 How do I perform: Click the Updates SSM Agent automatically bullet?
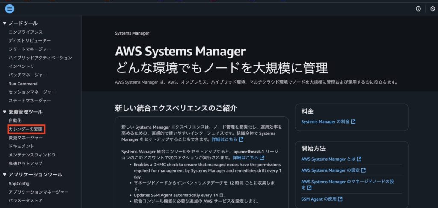pyautogui.click(x=179, y=195)
